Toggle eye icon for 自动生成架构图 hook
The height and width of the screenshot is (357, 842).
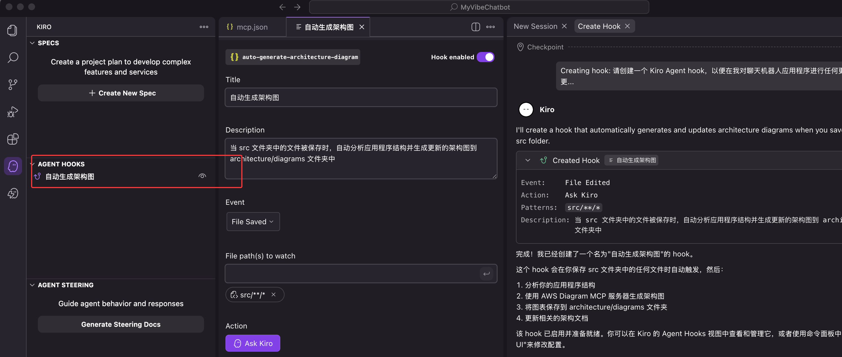(x=202, y=176)
